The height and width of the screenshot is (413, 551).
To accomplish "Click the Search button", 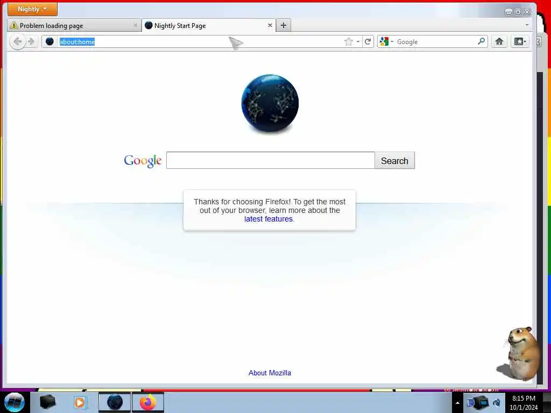I will pos(394,160).
